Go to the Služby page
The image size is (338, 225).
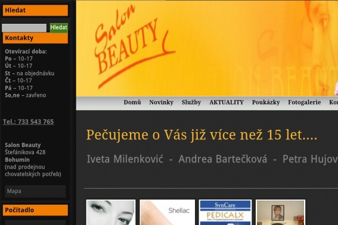pos(191,102)
